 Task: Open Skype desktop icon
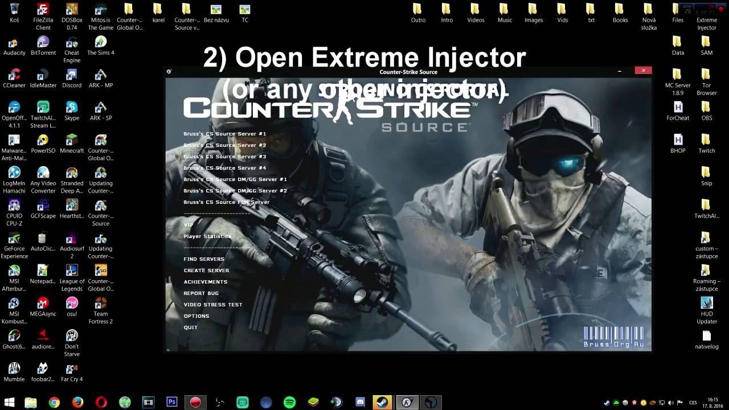(72, 110)
